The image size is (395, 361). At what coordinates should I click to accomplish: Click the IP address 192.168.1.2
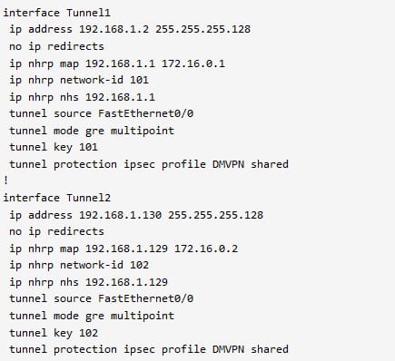tap(114, 29)
